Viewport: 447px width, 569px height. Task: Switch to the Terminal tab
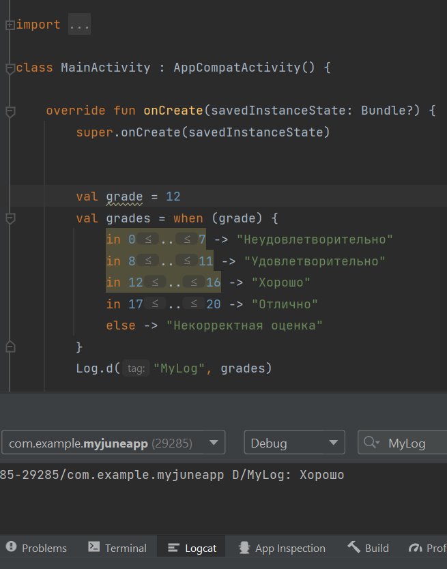click(117, 548)
